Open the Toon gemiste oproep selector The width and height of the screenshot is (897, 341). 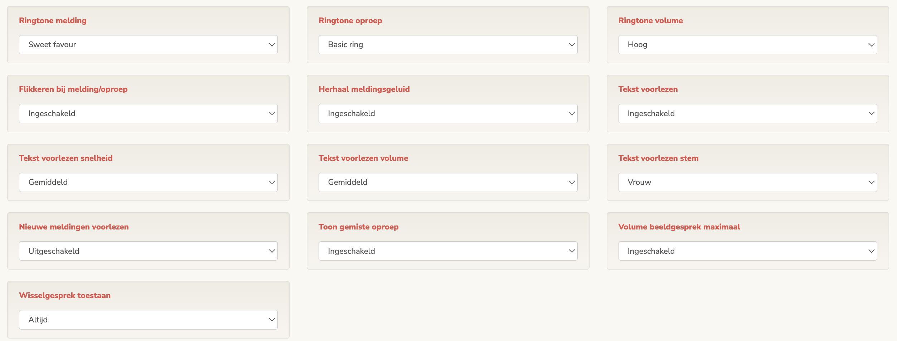[x=448, y=251]
